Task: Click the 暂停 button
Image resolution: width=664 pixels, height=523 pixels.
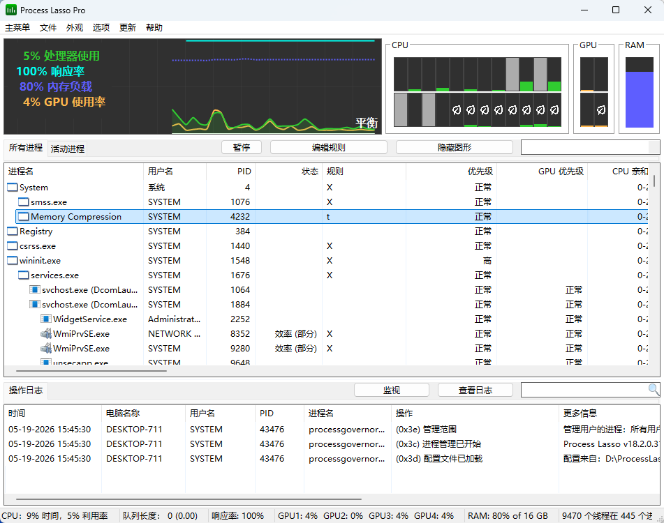Action: (242, 147)
